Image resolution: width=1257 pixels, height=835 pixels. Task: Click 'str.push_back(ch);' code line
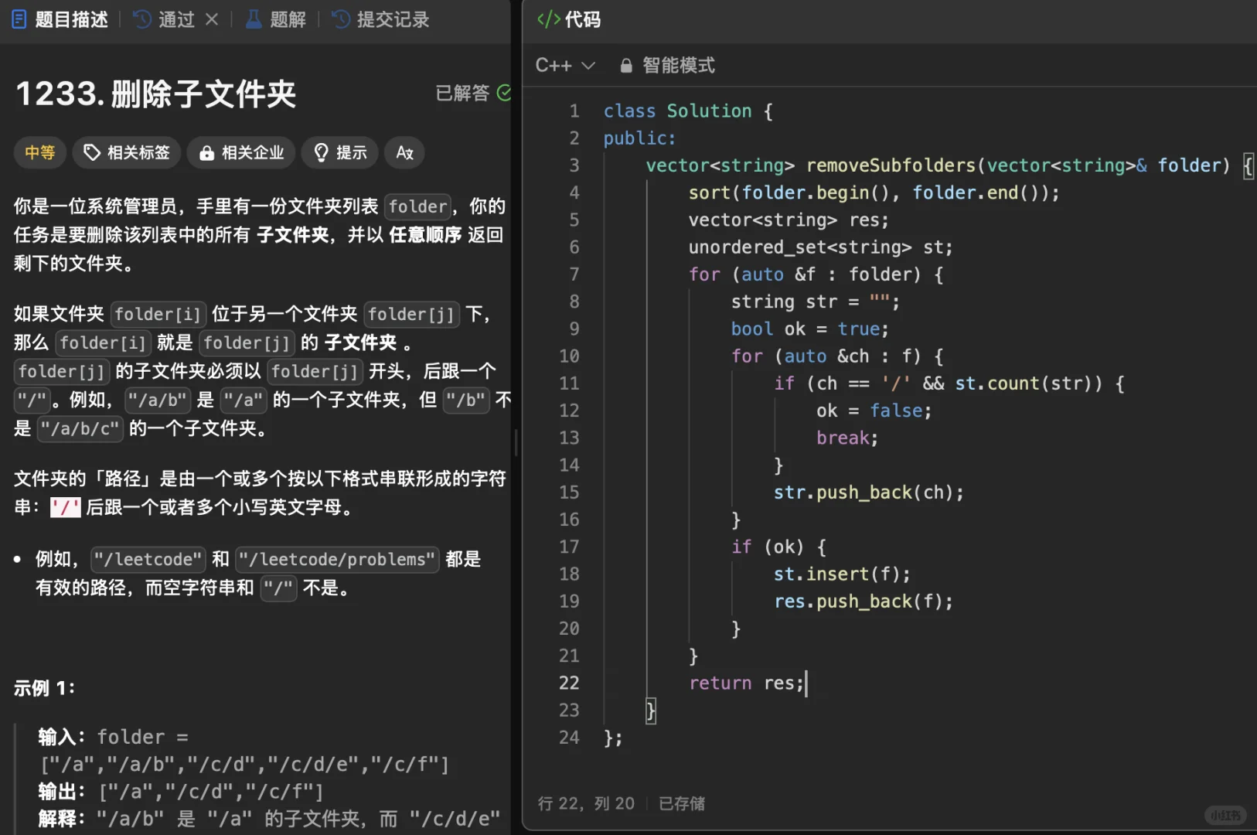coord(869,492)
